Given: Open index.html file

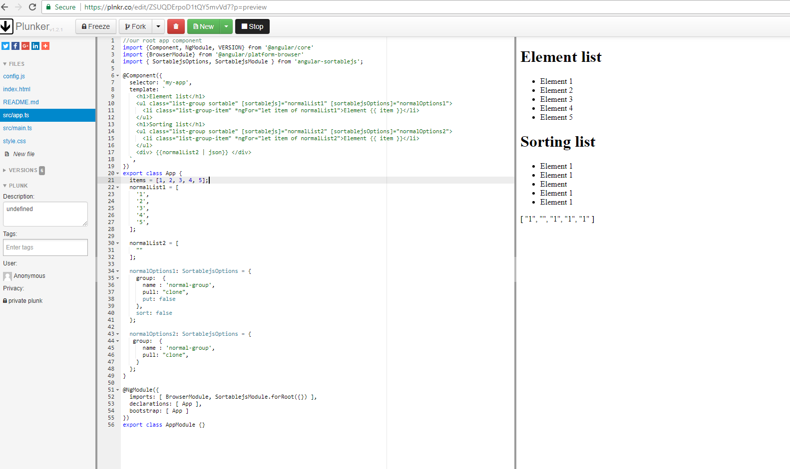Looking at the screenshot, I should (16, 89).
